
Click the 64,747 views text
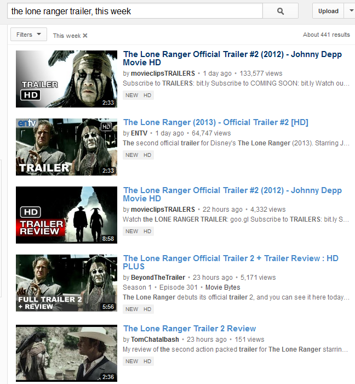tap(211, 133)
